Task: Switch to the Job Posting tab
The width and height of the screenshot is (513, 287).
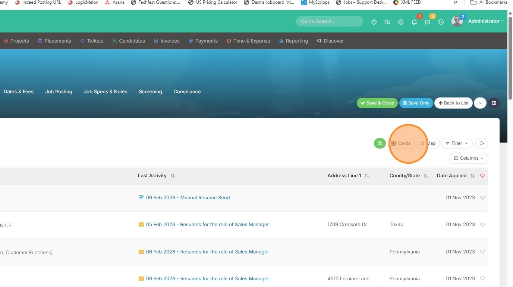Action: [x=59, y=91]
